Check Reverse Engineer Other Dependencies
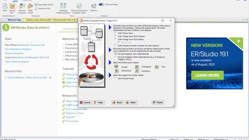 [116, 57]
